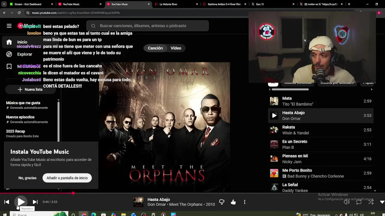Dismiss install prompt with No, gracias
The image size is (385, 216).
click(x=27, y=178)
